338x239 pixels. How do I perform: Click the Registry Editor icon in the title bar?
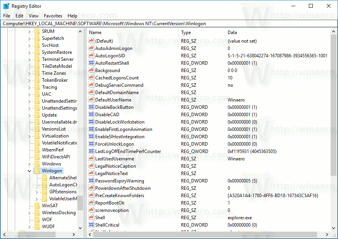click(5, 6)
